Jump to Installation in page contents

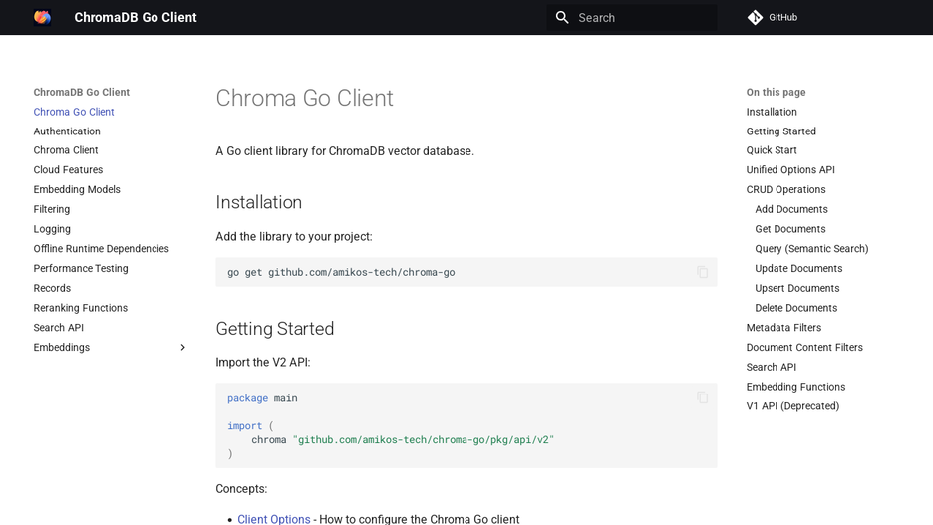772,112
